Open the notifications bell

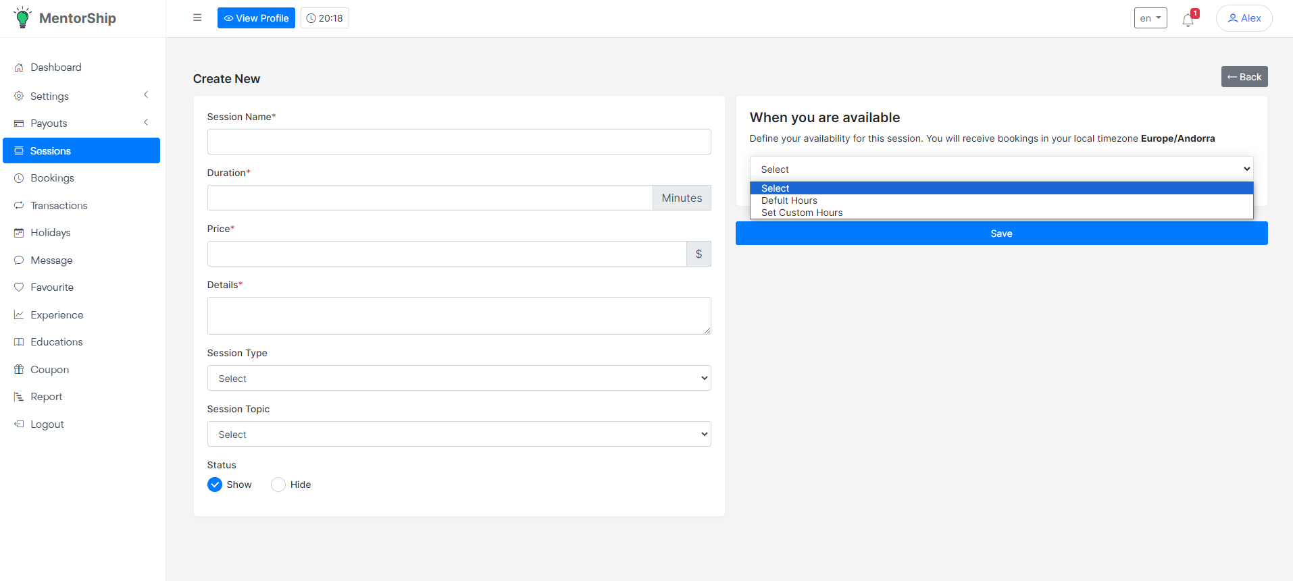point(1188,20)
